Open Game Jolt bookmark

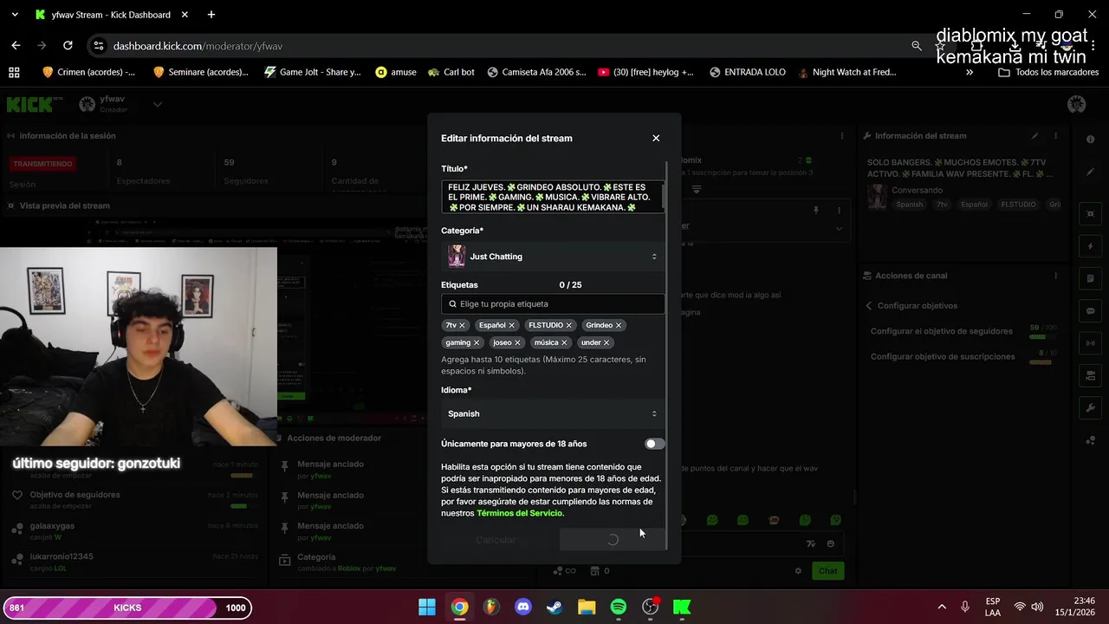tap(312, 72)
